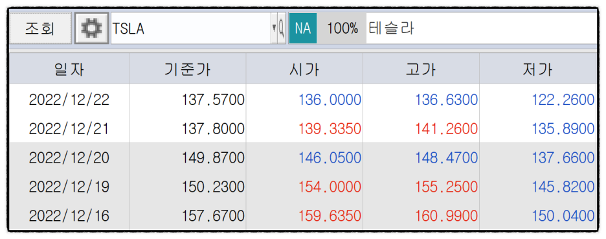Click low price 150.0400
This screenshot has width=606, height=239.
coord(563,216)
